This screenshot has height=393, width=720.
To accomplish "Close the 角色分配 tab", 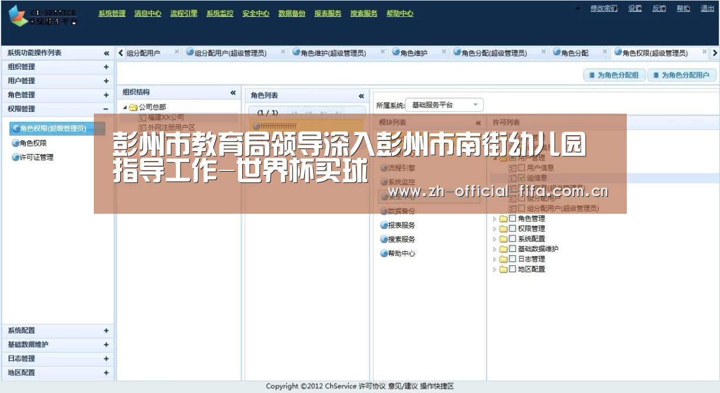I will click(x=604, y=52).
